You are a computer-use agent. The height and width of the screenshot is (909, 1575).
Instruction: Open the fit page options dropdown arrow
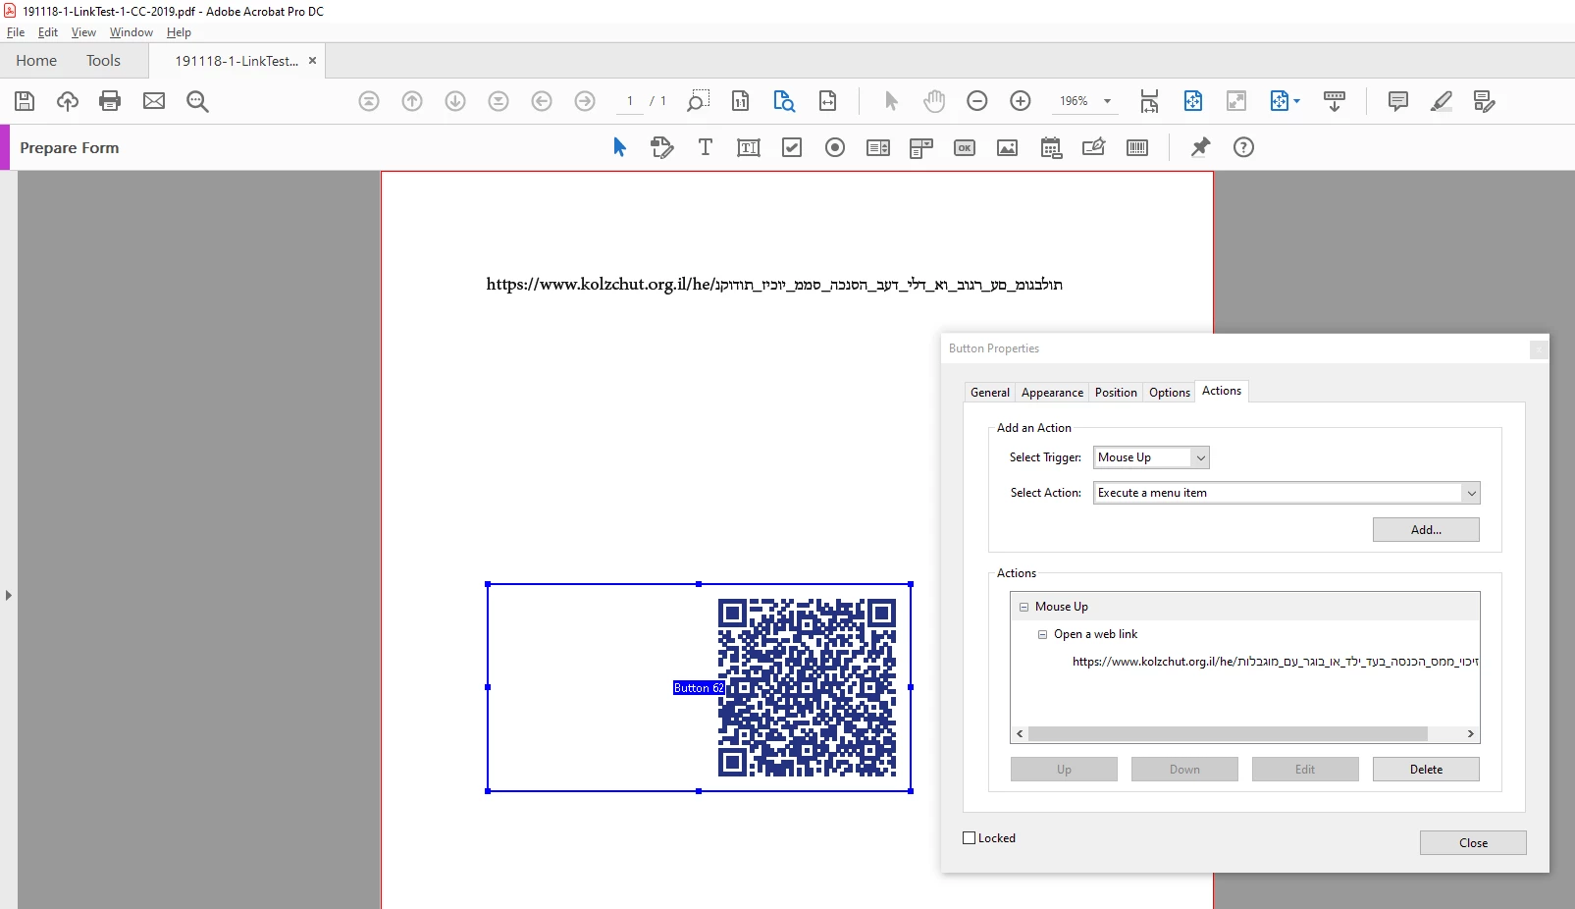(x=1297, y=101)
